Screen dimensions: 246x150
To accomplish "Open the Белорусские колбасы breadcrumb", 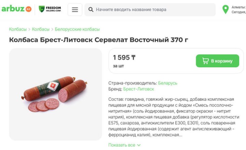I will pos(77,29).
